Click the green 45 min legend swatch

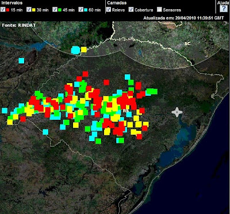60,10
